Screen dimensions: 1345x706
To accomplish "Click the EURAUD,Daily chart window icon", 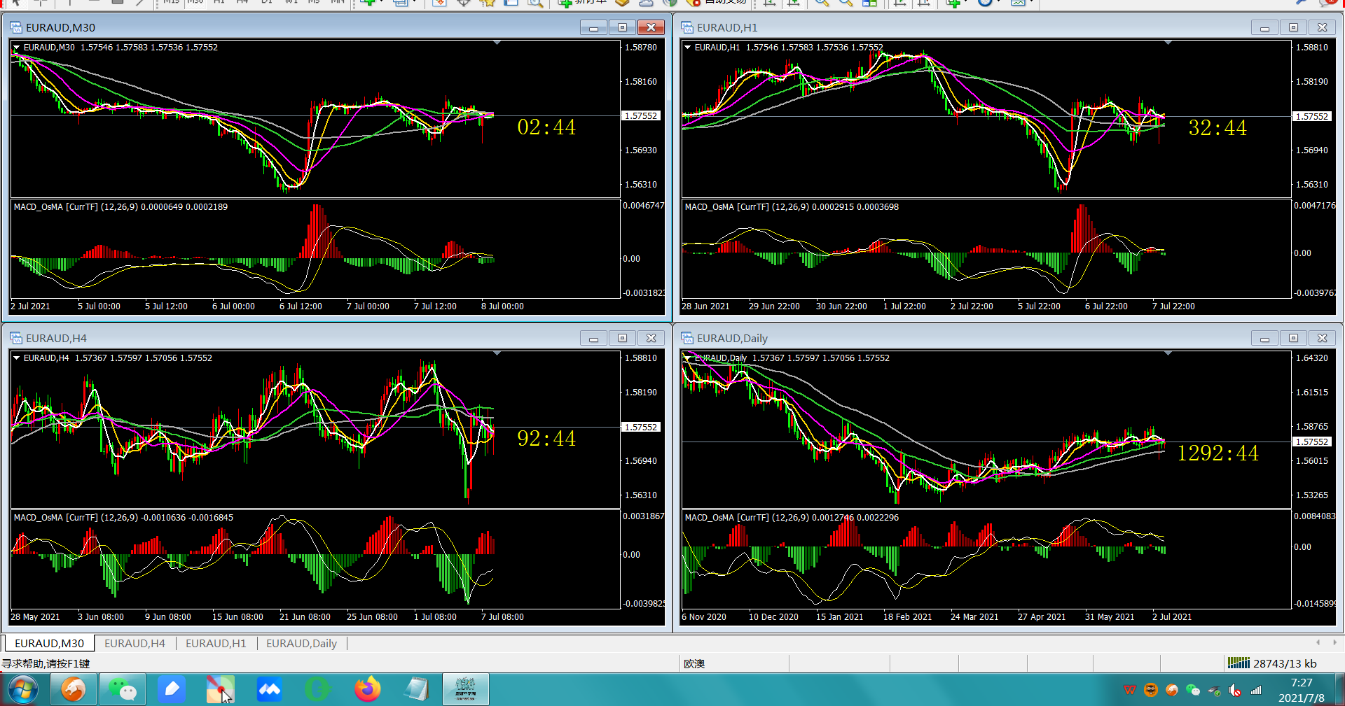I will pos(687,338).
